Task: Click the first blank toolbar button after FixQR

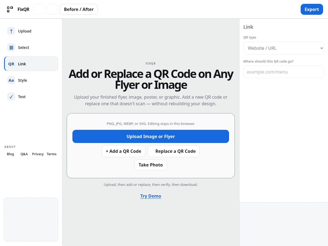Action: coord(39,9)
